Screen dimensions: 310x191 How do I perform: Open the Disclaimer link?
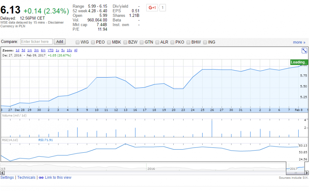click(56, 22)
